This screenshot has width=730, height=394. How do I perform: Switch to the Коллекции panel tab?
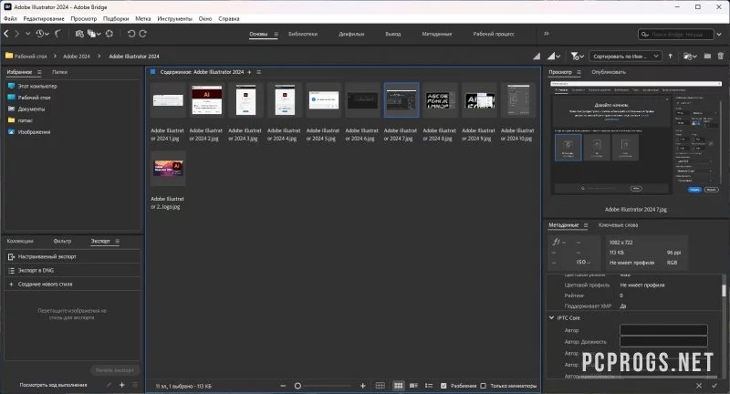pyautogui.click(x=20, y=241)
